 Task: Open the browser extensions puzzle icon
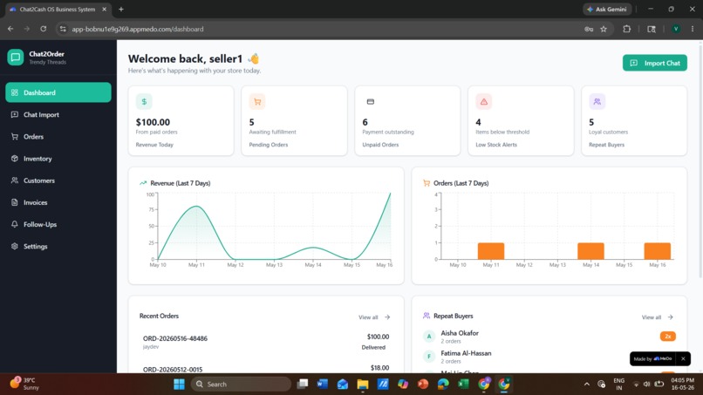(627, 29)
